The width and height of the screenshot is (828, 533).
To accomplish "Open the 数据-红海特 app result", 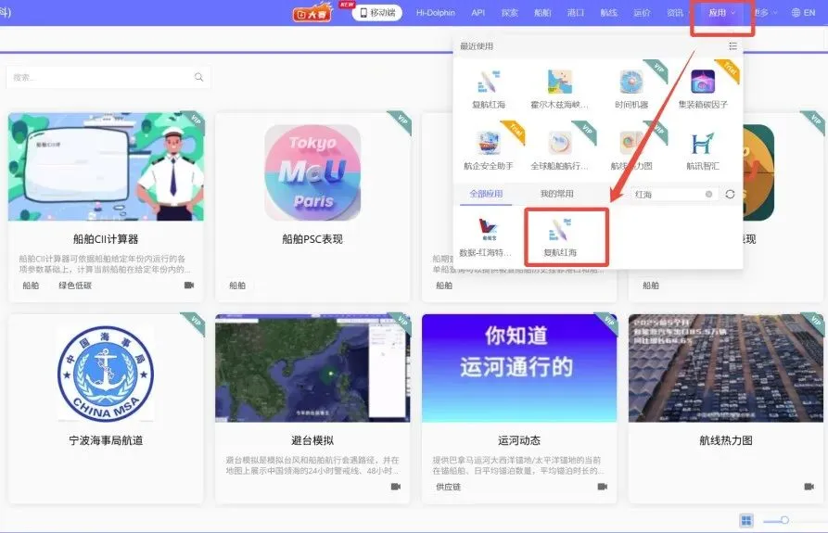I will (x=487, y=236).
